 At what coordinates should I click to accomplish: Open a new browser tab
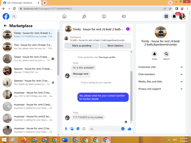point(45,3)
